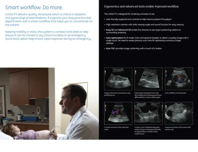Select the 'Transverse section of the uterus' caption
The height and width of the screenshot is (152, 198).
(178, 128)
